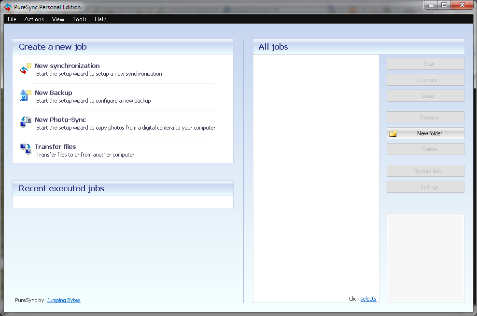The width and height of the screenshot is (477, 316).
Task: Click the folder icon on New folder button
Action: pyautogui.click(x=393, y=133)
